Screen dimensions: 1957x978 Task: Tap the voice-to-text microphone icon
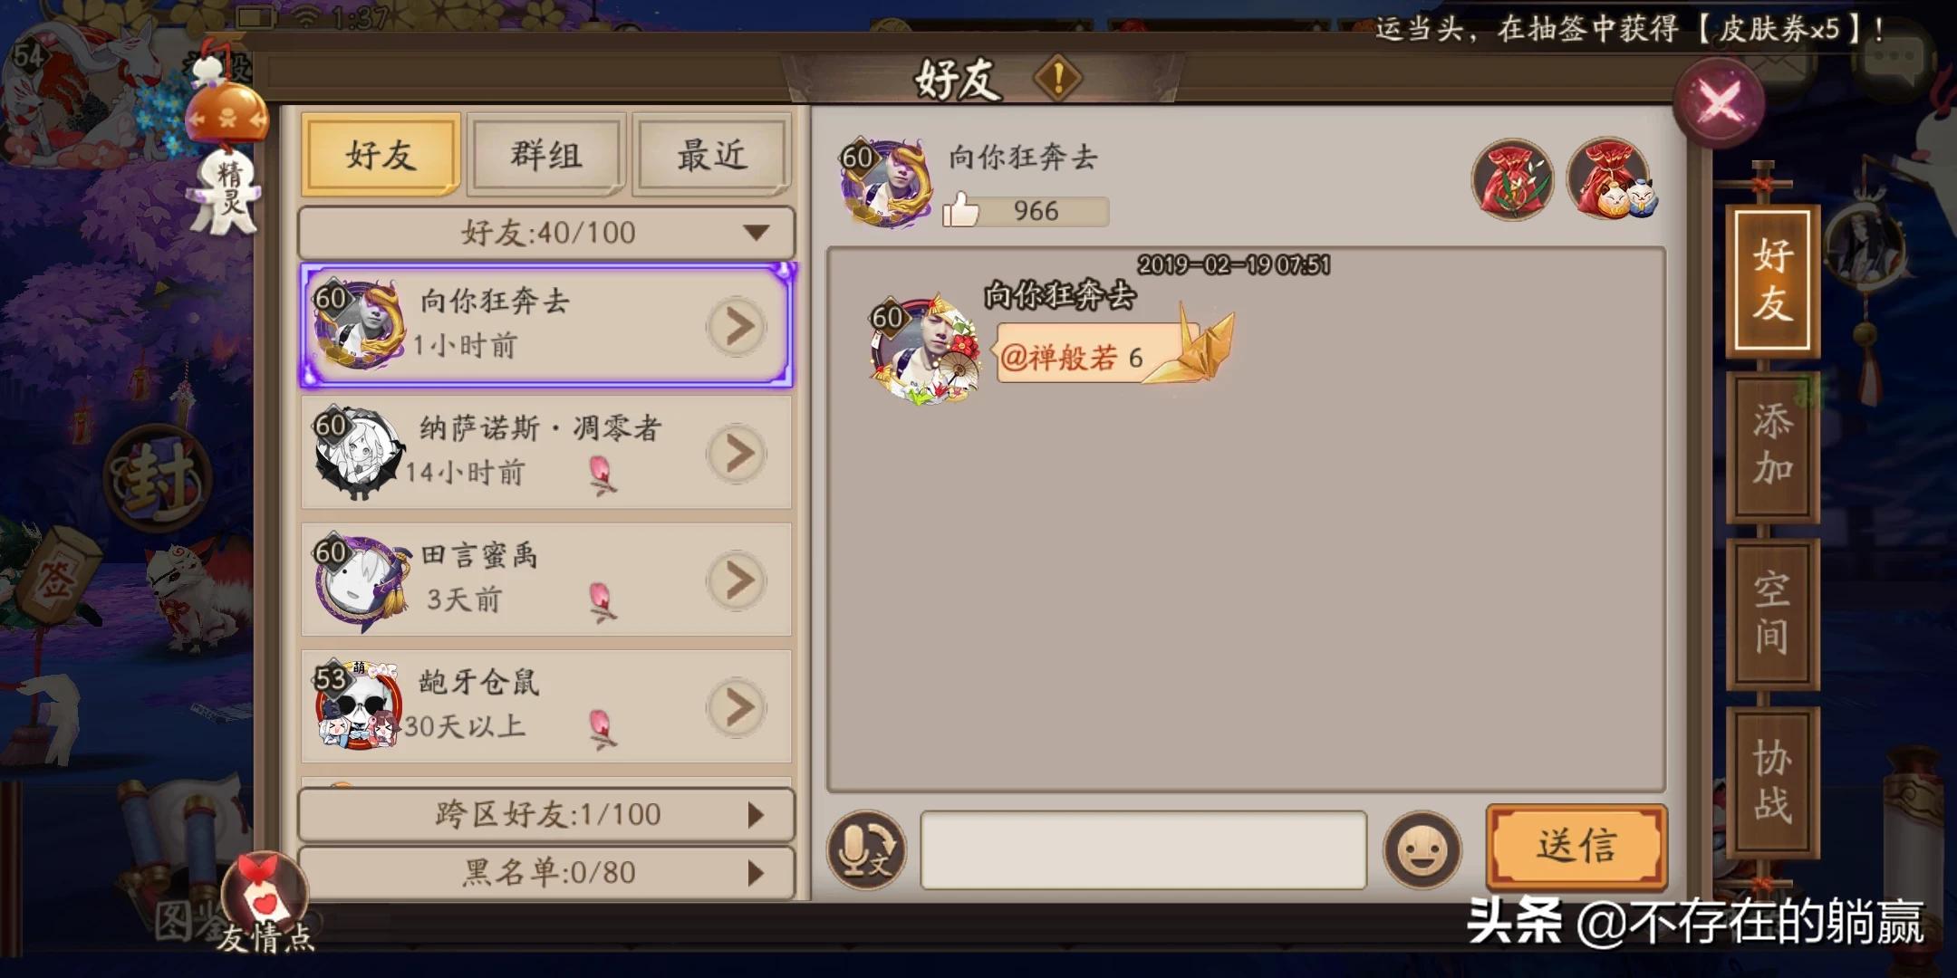pos(865,849)
